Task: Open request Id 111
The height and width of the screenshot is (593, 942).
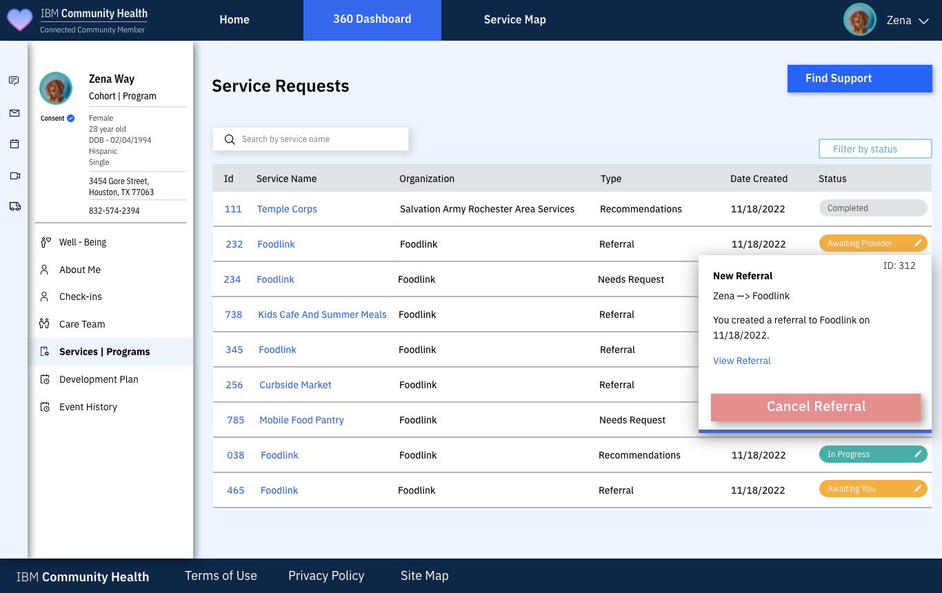Action: coord(233,209)
